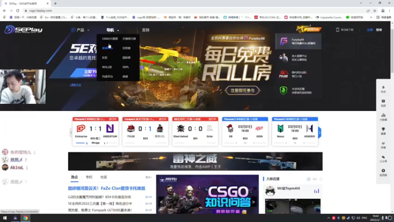Click the ENG language indicator

(x=364, y=218)
